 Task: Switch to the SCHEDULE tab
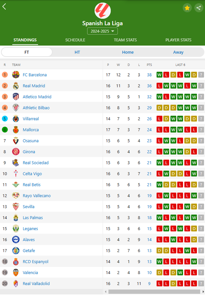pos(75,40)
